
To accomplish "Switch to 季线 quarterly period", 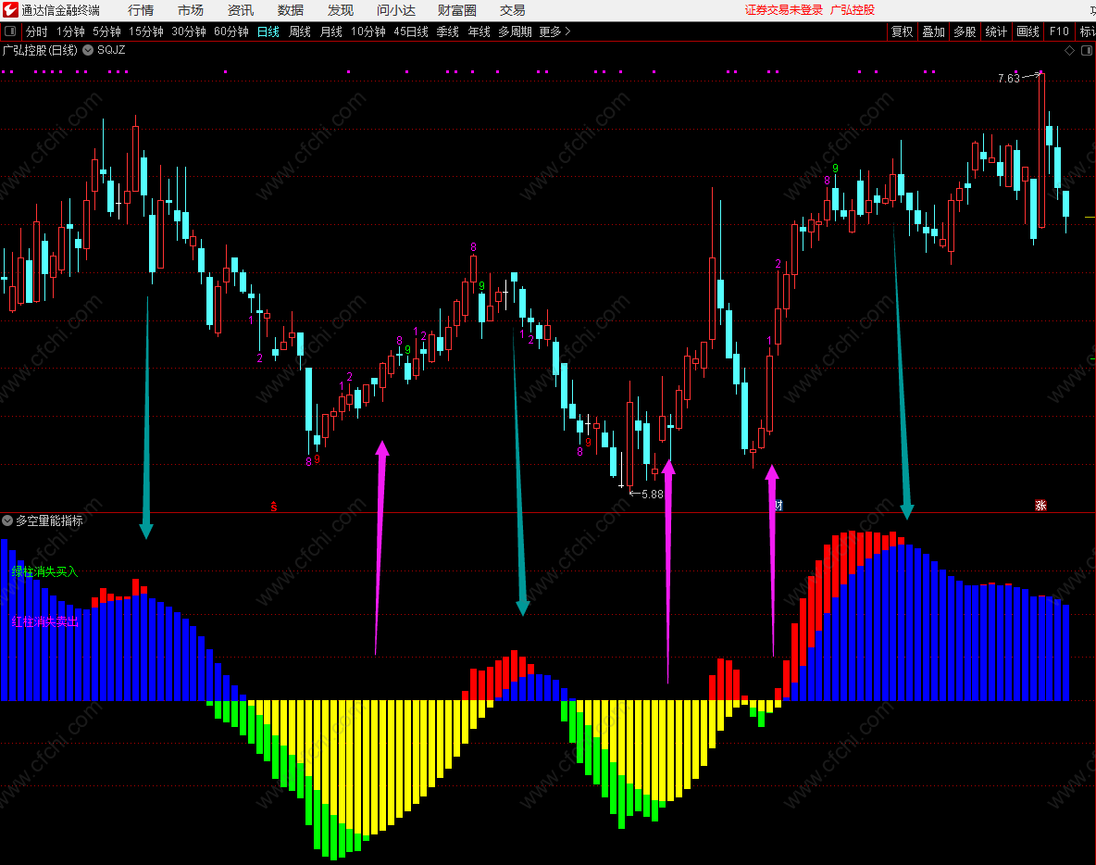I will (448, 31).
